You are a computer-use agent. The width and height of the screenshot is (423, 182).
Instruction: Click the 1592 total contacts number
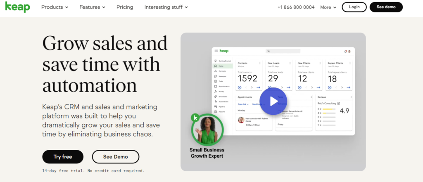247,78
